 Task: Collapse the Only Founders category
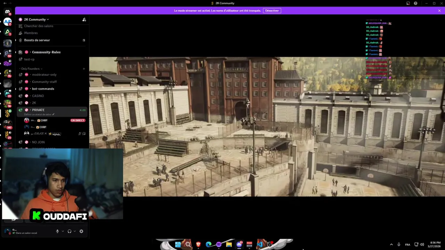[31, 69]
